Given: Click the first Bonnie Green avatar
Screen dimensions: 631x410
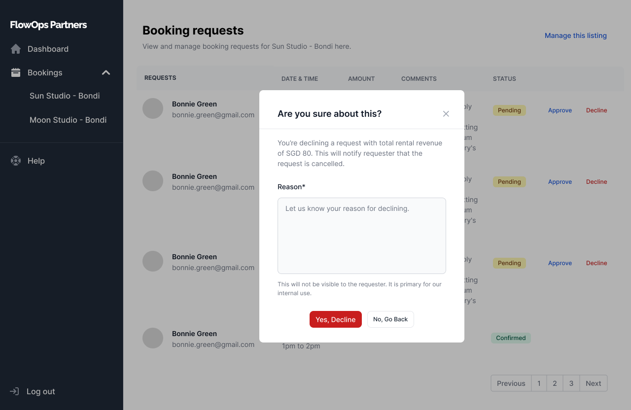Looking at the screenshot, I should [153, 108].
